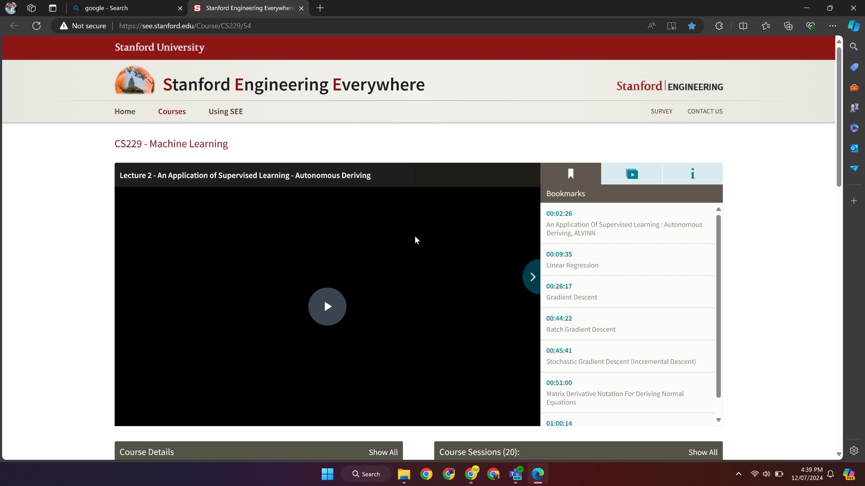Open sidebar settings gear icon

854,451
